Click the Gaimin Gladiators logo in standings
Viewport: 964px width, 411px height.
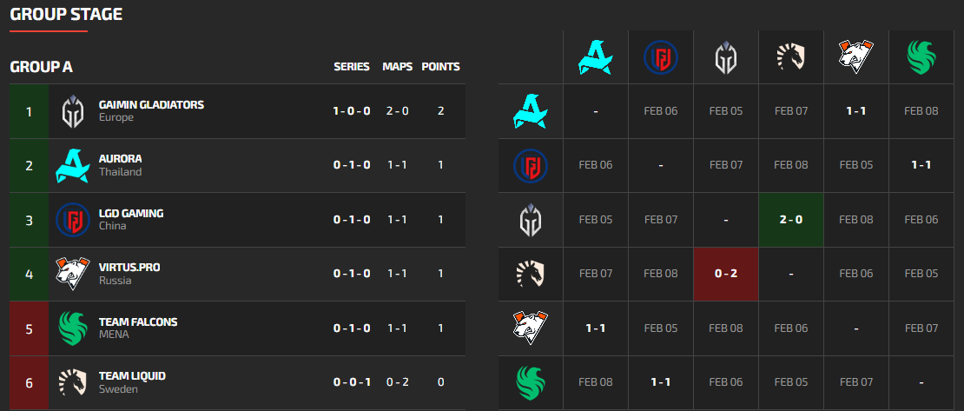click(x=73, y=111)
